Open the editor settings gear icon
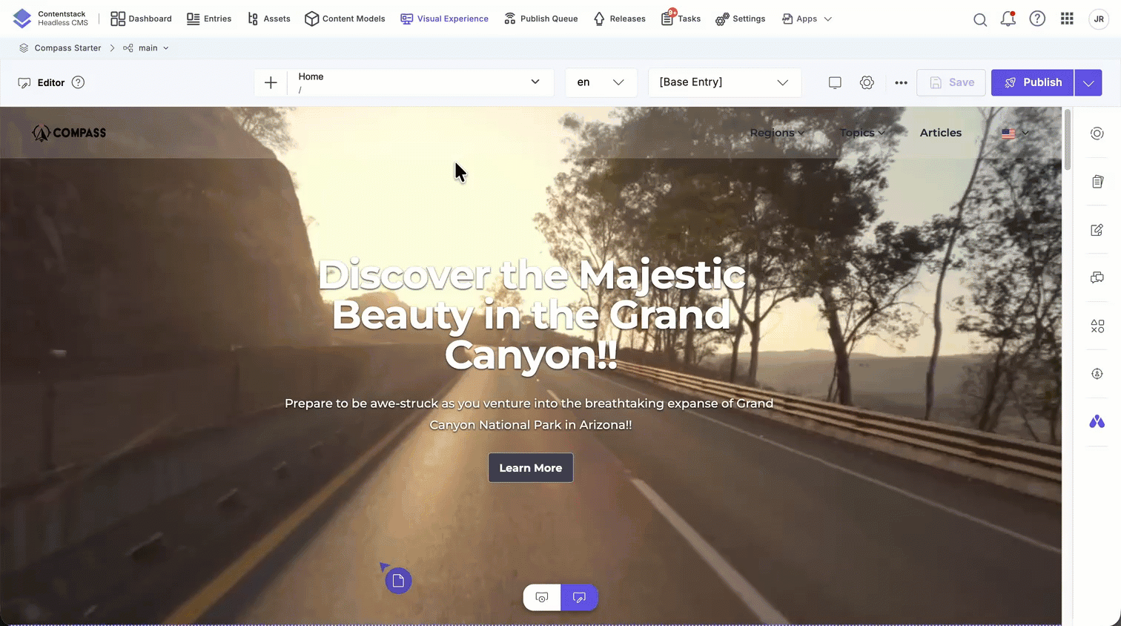This screenshot has width=1121, height=626. [867, 82]
